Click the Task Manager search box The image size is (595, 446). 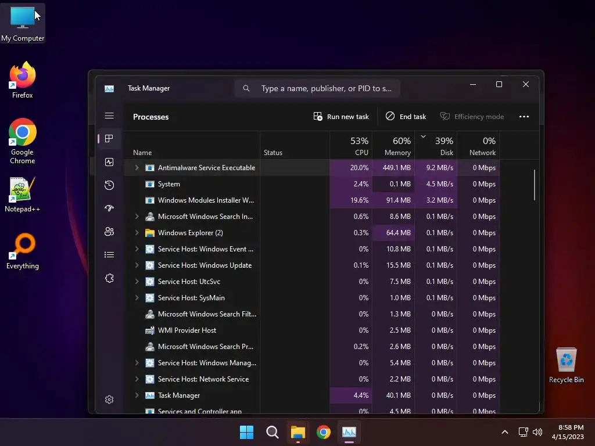[318, 89]
